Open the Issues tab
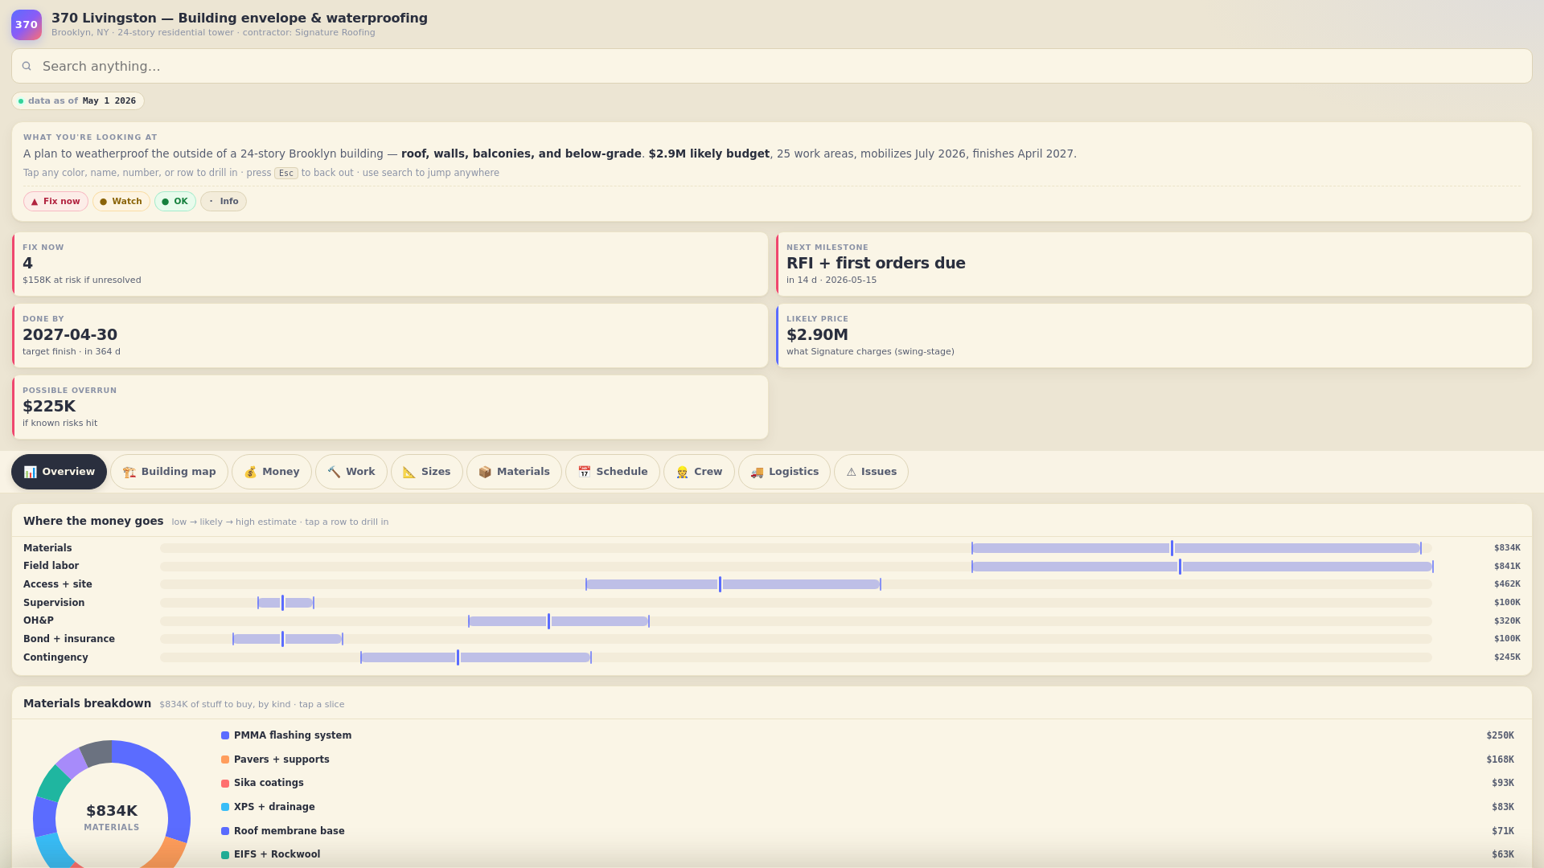The width and height of the screenshot is (1544, 868). (871, 472)
